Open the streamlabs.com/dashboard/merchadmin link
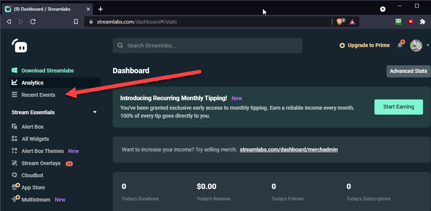431x211 pixels. click(x=289, y=150)
